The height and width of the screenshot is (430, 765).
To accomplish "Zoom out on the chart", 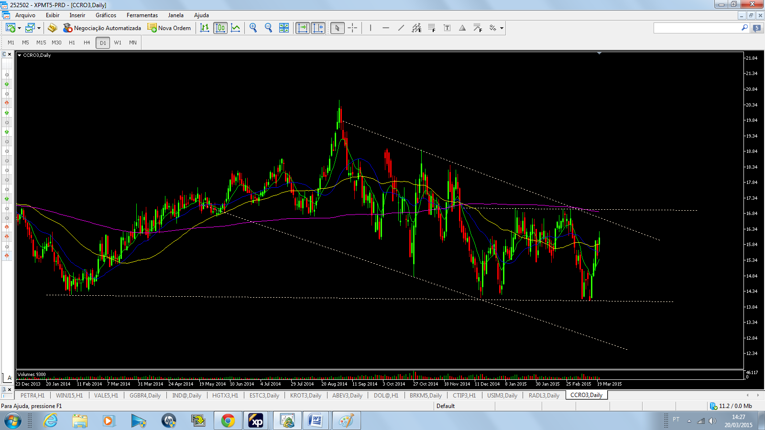I will (x=269, y=28).
